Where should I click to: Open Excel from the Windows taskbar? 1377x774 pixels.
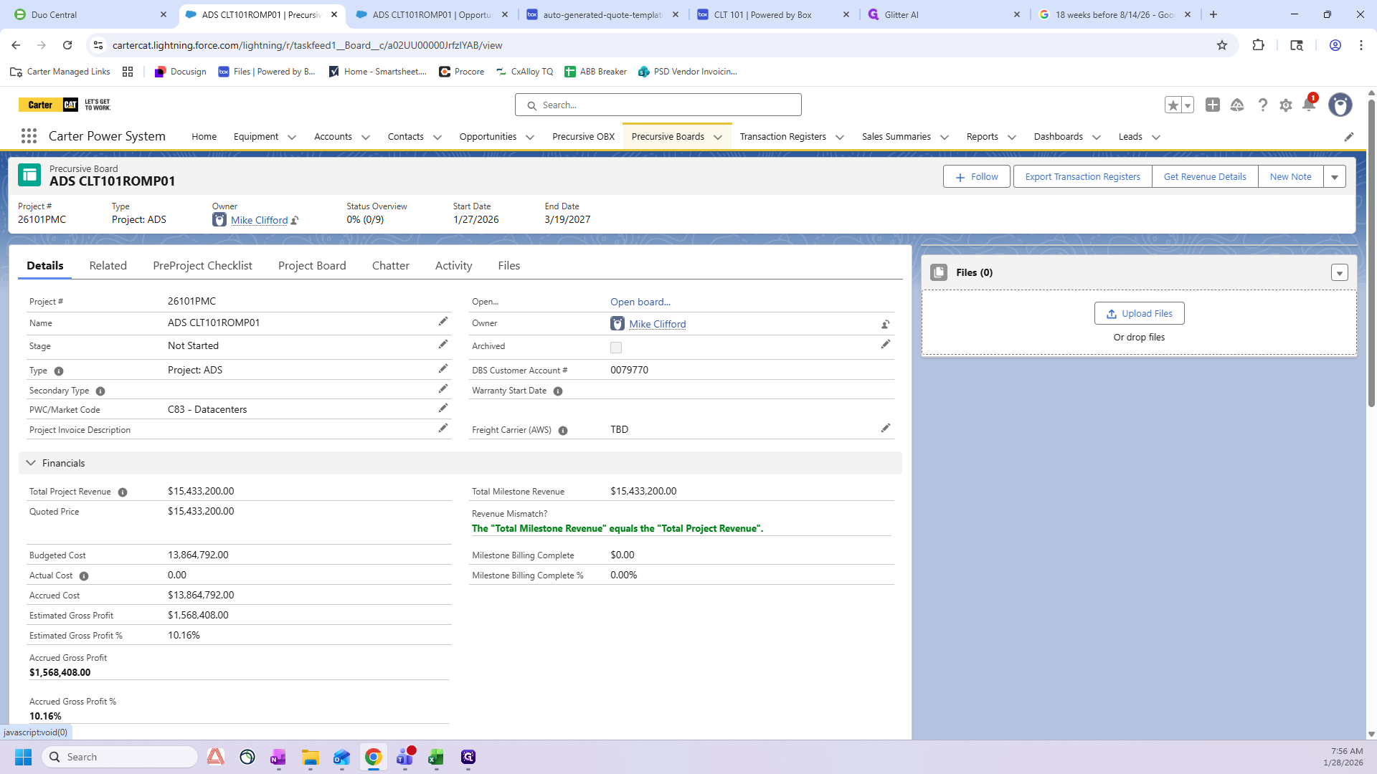[435, 758]
